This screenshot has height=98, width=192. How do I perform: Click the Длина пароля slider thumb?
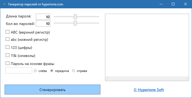[75, 17]
